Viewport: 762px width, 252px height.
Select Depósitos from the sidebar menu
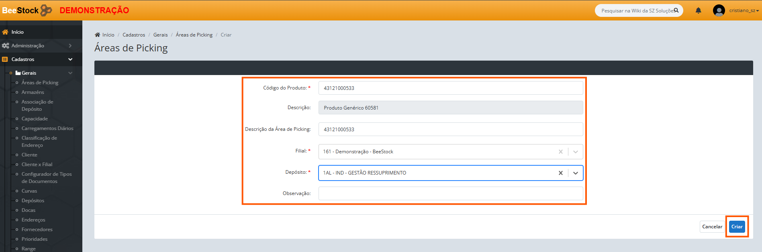(33, 201)
